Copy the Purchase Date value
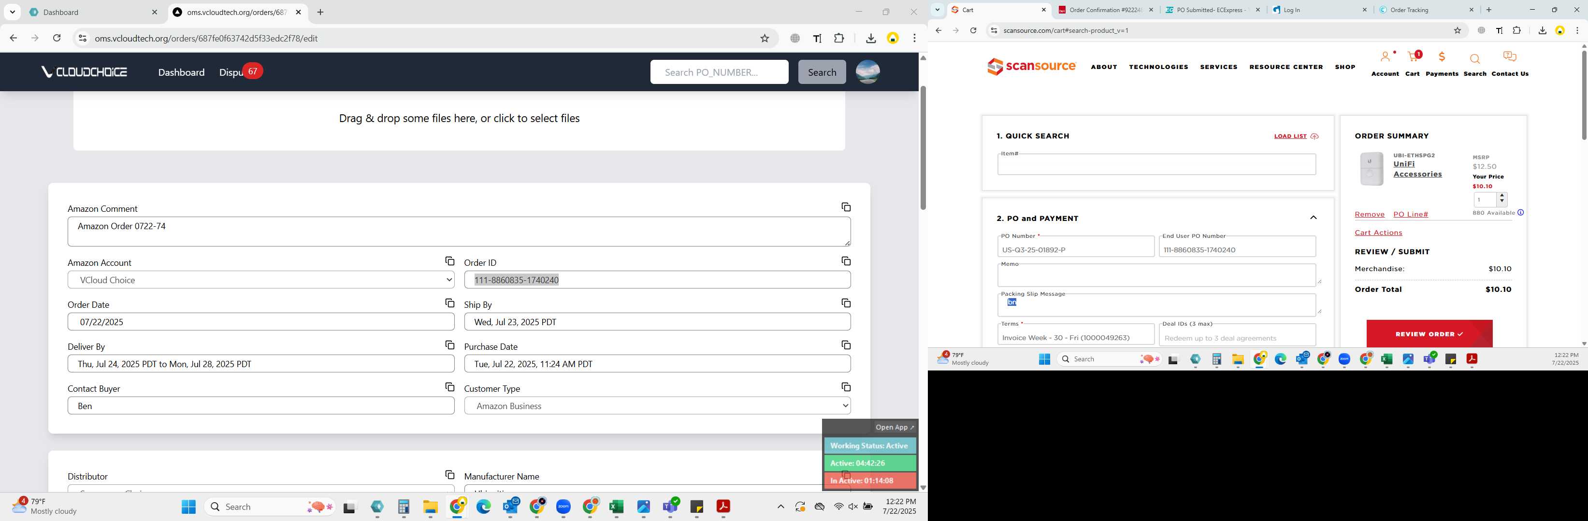Viewport: 1588px width, 521px height. [x=846, y=345]
